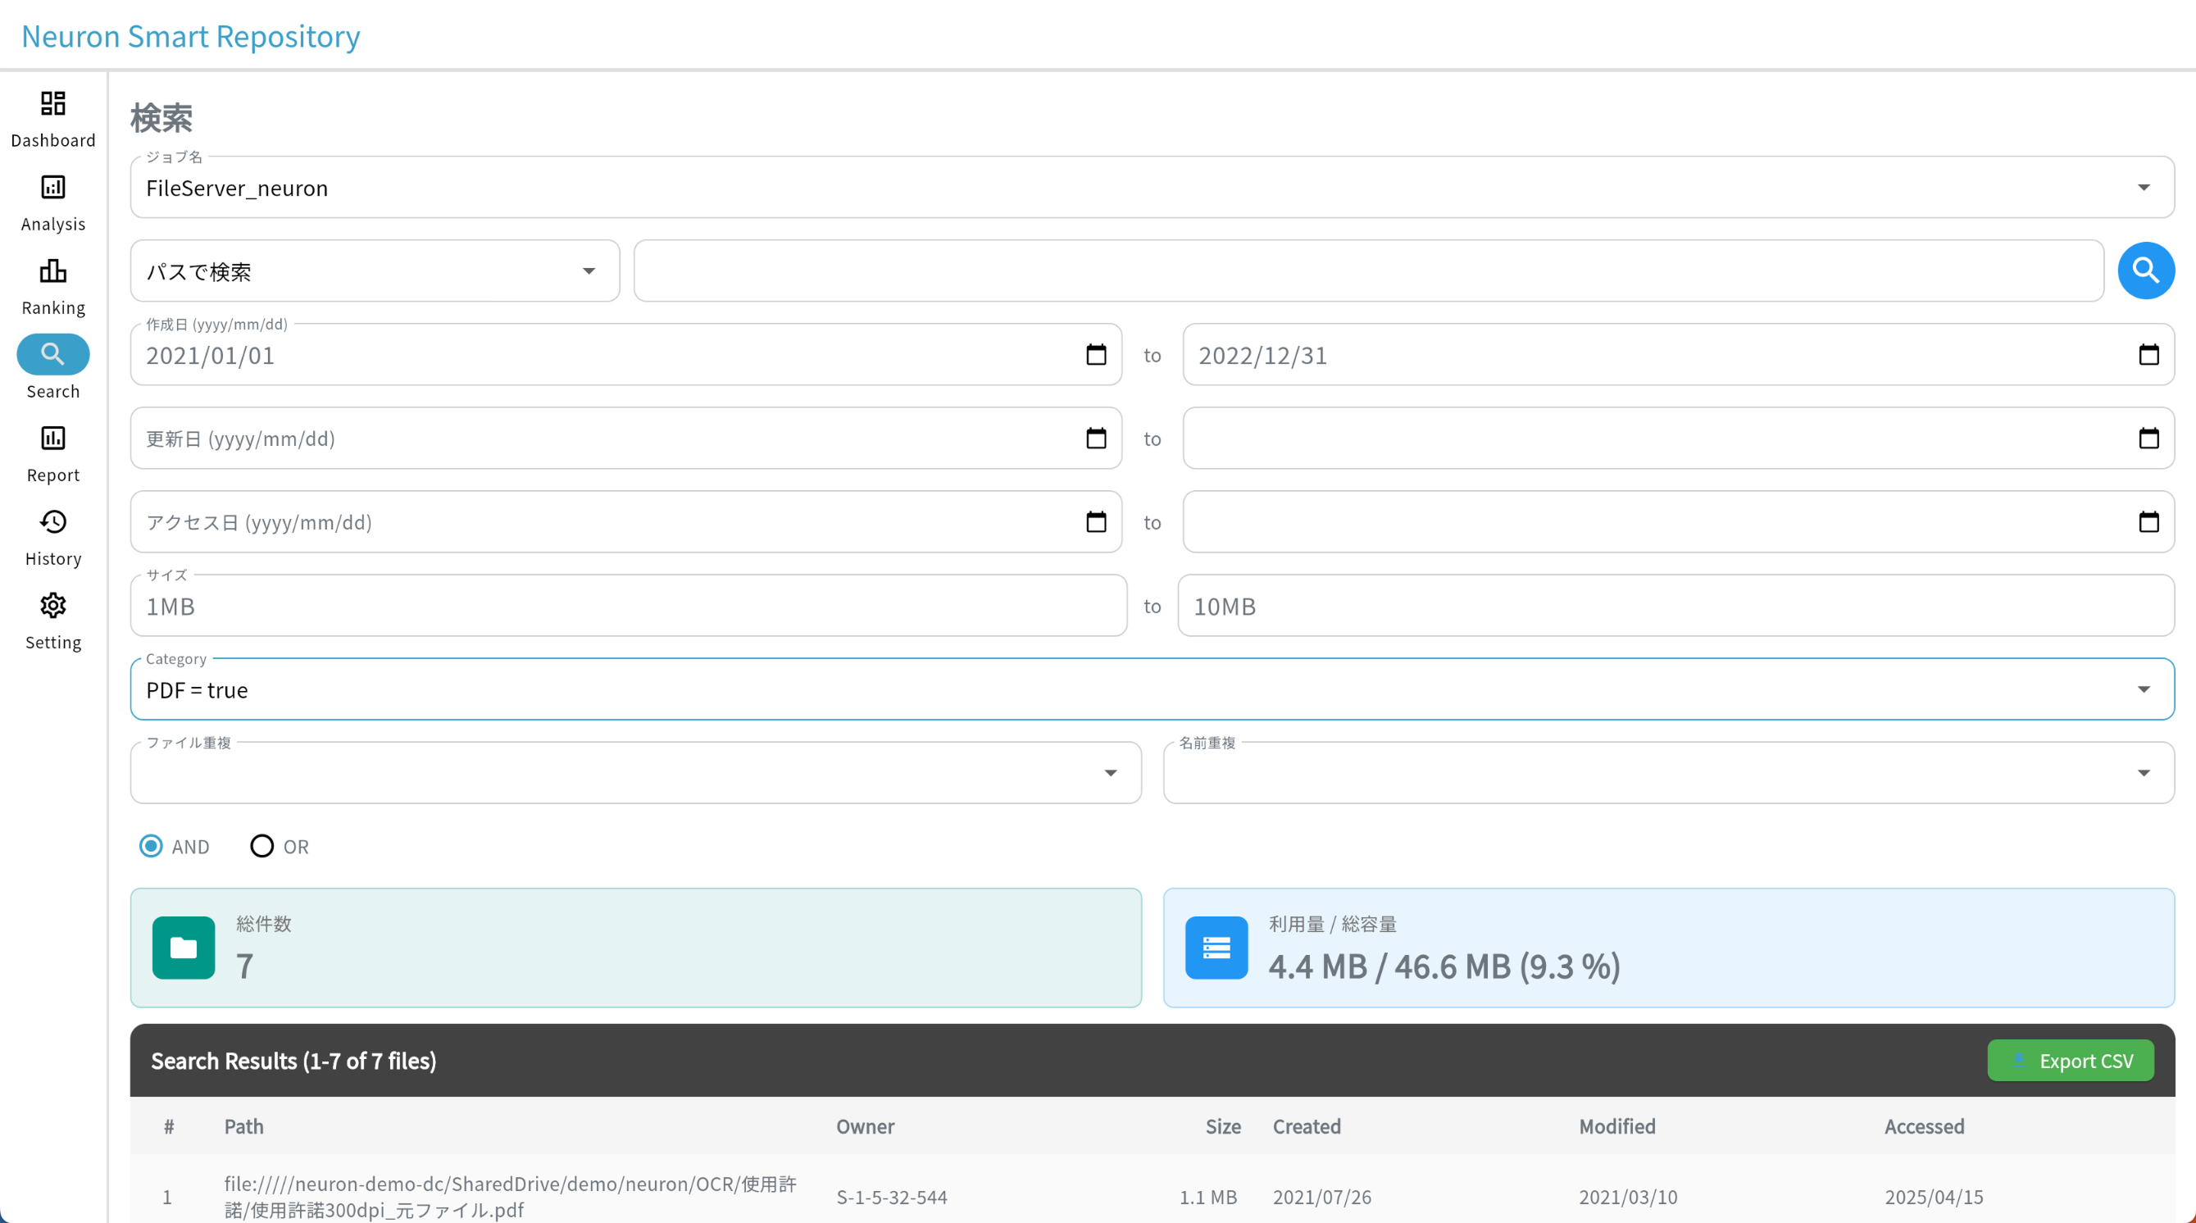This screenshot has width=2196, height=1223.
Task: Select the Search magnifier in sidebar
Action: 52,353
